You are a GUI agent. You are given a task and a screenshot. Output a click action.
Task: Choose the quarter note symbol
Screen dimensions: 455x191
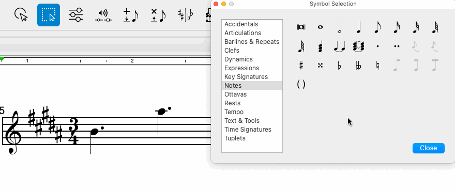click(358, 27)
